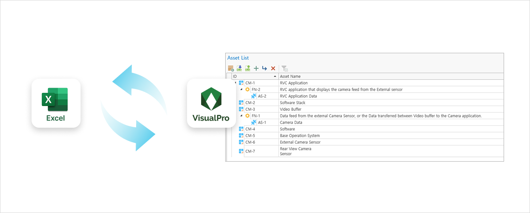This screenshot has width=530, height=213.
Task: Click the component icon beside CM-7
Action: [x=241, y=151]
